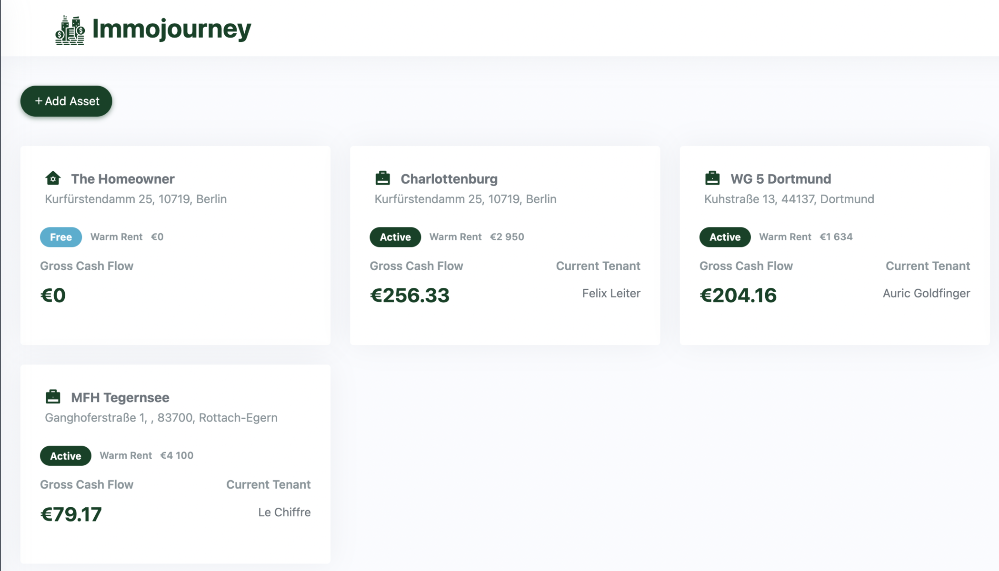Click the warm rent value €2 950
Image resolution: width=999 pixels, height=571 pixels.
point(507,237)
